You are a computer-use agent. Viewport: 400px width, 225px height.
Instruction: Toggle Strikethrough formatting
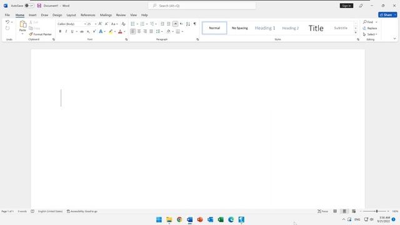click(x=82, y=31)
